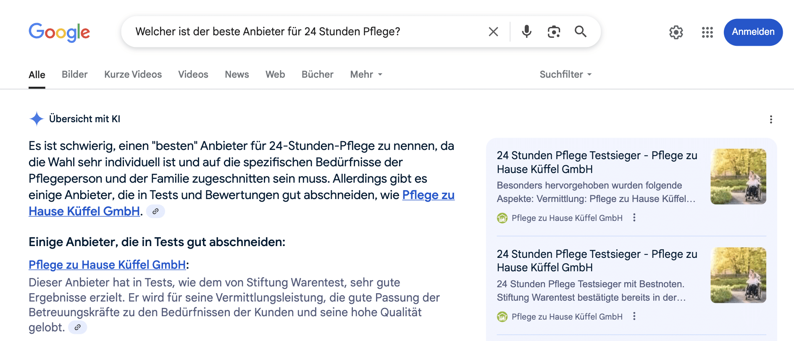Click heading 'Einige Anbieter, die in Tests gut abschneiden:'
Screen dimensions: 794x341
[x=157, y=242]
